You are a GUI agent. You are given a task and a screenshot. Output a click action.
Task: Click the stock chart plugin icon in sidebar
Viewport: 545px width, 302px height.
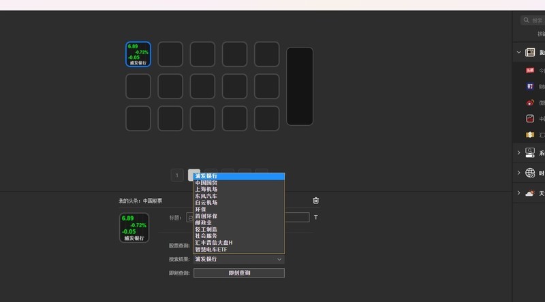click(x=530, y=118)
